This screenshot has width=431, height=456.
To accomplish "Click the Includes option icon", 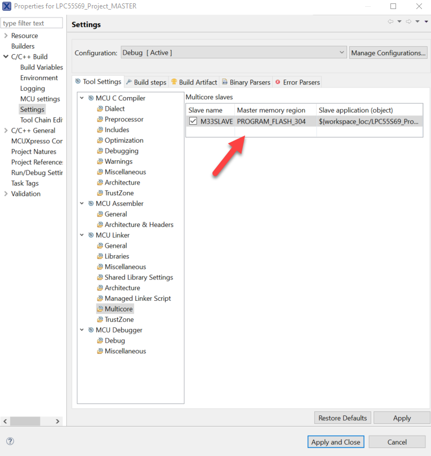I will click(100, 130).
